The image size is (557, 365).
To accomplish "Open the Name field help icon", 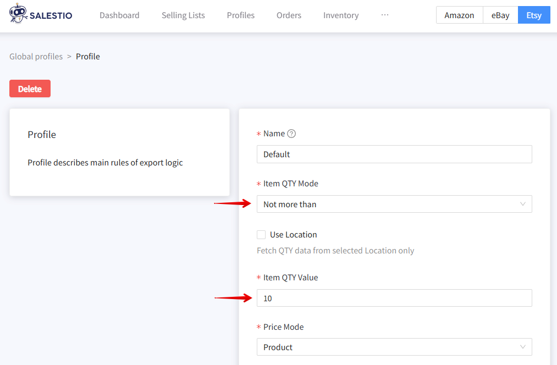I will [291, 134].
